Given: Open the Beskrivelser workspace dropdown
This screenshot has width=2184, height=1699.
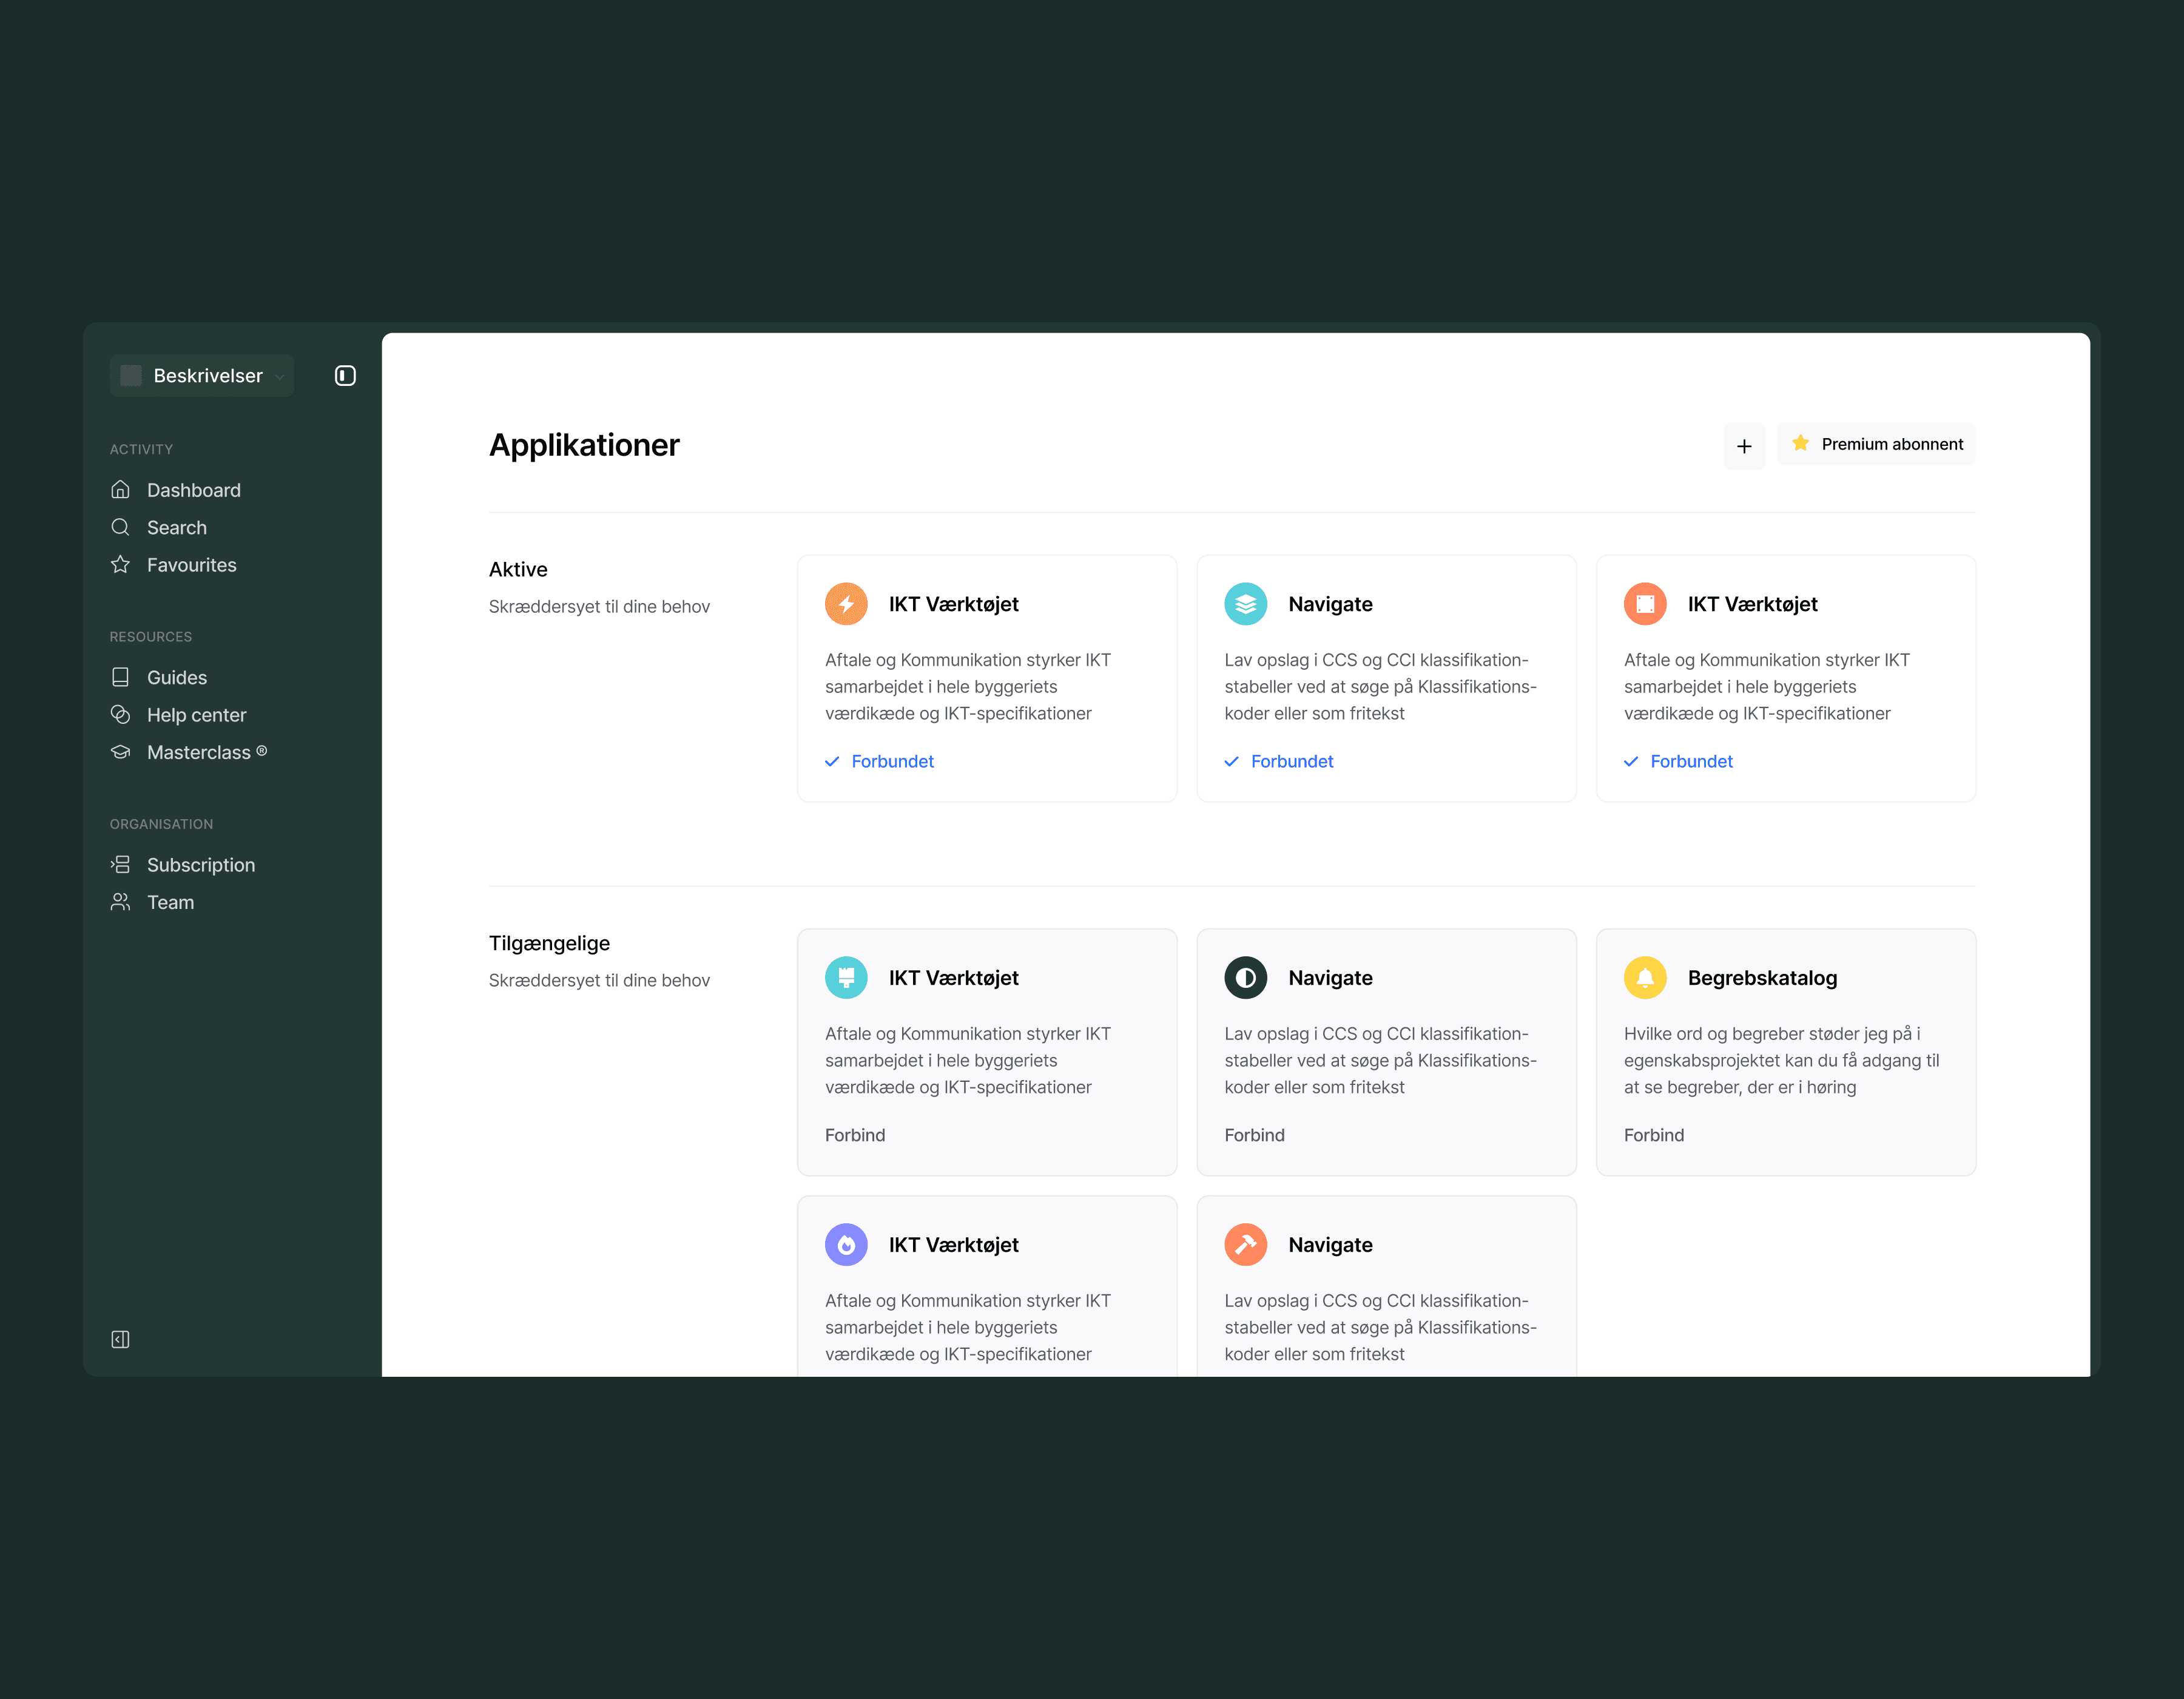Looking at the screenshot, I should [202, 376].
